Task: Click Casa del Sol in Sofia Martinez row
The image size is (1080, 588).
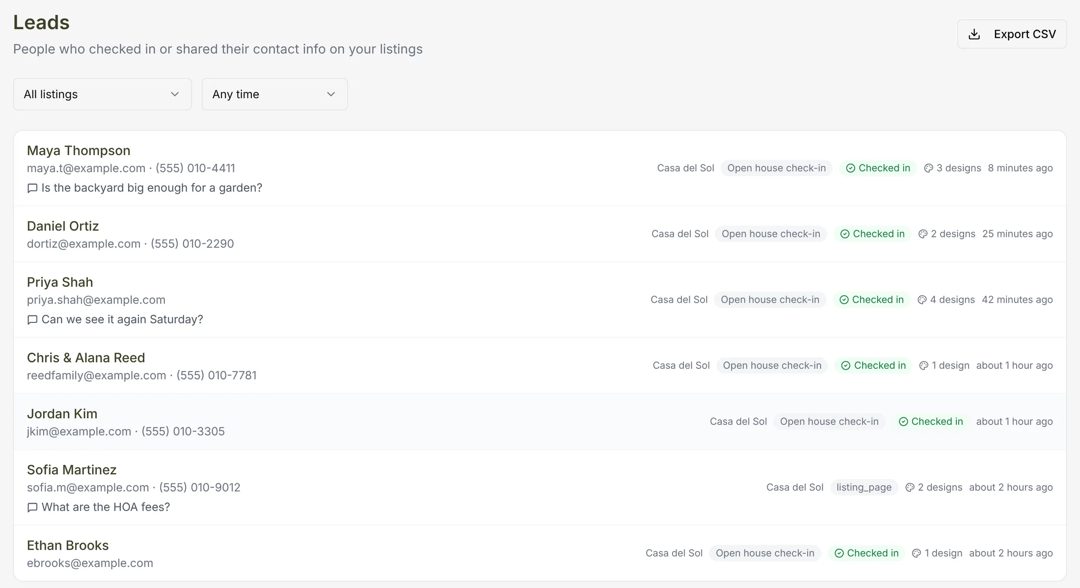Action: click(x=795, y=487)
